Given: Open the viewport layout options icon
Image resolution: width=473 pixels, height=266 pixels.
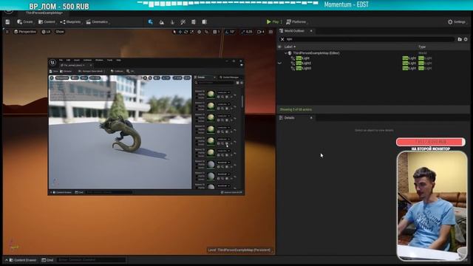Looking at the screenshot, I should (270, 32).
